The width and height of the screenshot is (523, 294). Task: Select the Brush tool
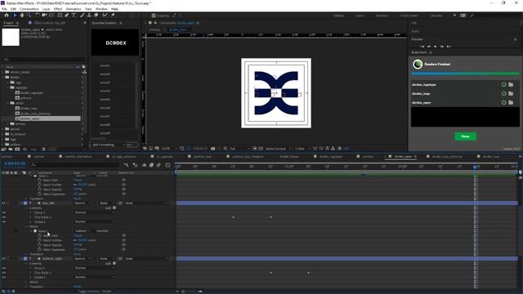(x=82, y=16)
